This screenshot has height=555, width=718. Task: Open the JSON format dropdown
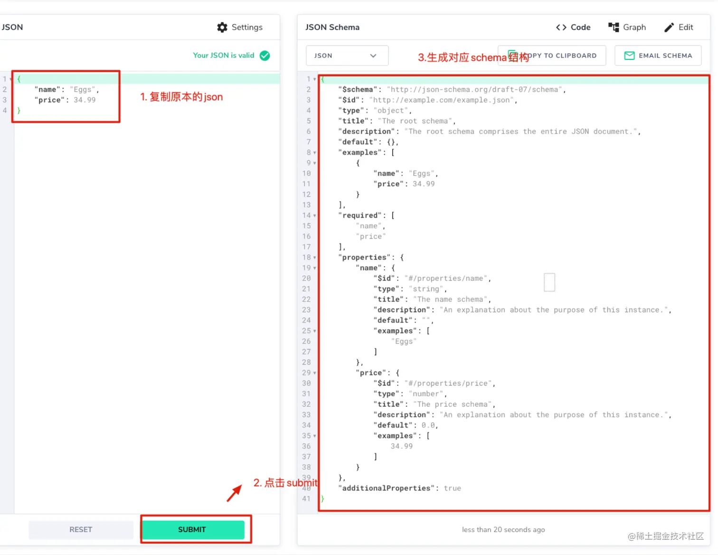click(x=347, y=56)
